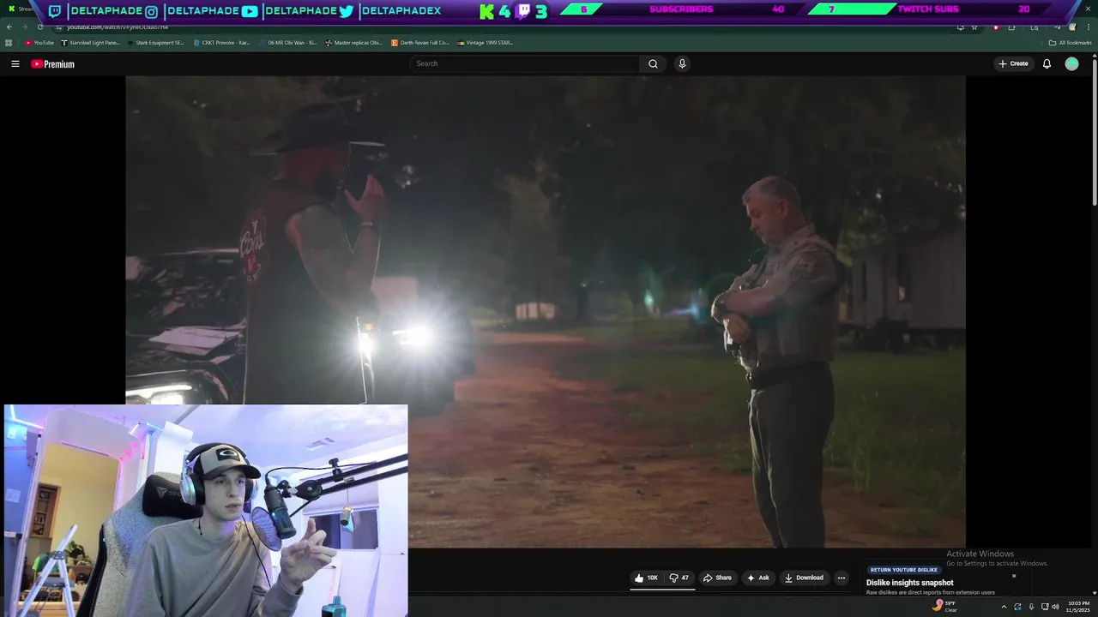Click the Twitter bird in stream overlay
1098x617 pixels.
(346, 11)
